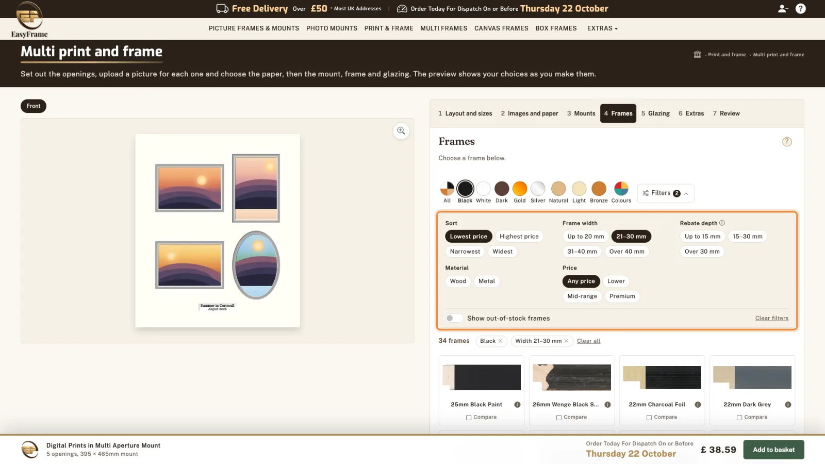
Task: Open the user account icon
Action: pyautogui.click(x=783, y=9)
